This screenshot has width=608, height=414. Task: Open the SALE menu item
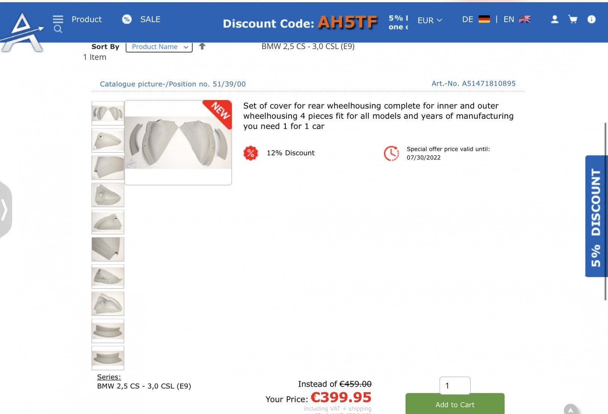point(150,19)
